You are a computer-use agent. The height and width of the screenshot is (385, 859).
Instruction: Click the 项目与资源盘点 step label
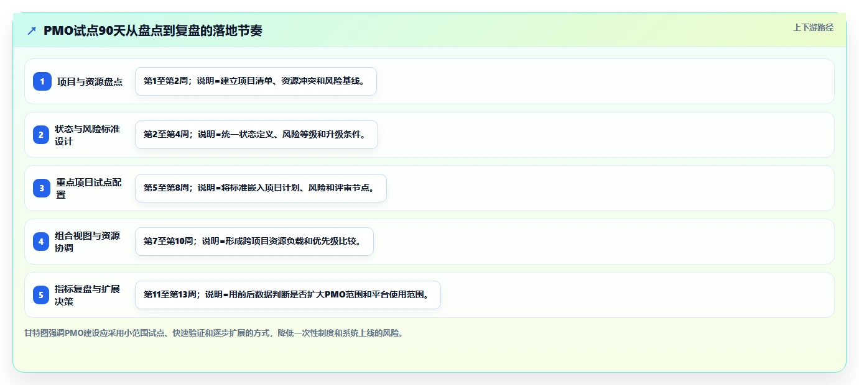point(90,81)
